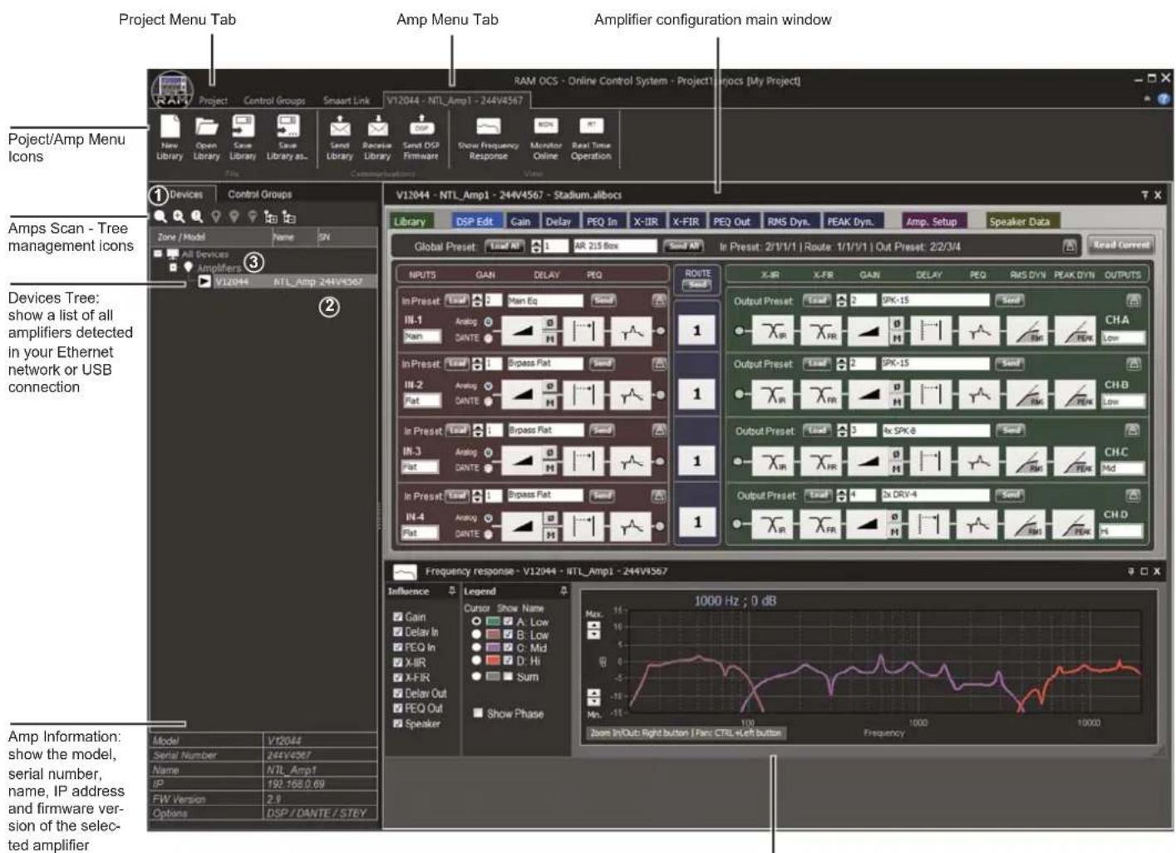Click the Send DSP Firmware icon
Viewport: 1176px width, 853px height.
tap(421, 126)
